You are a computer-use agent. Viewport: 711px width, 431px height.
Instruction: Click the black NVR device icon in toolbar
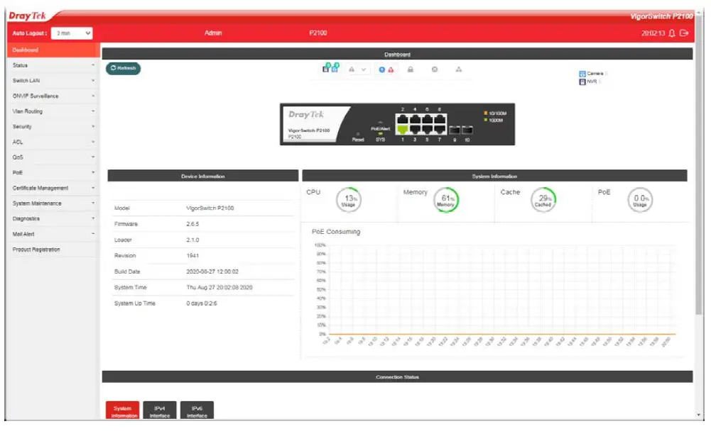(x=326, y=68)
